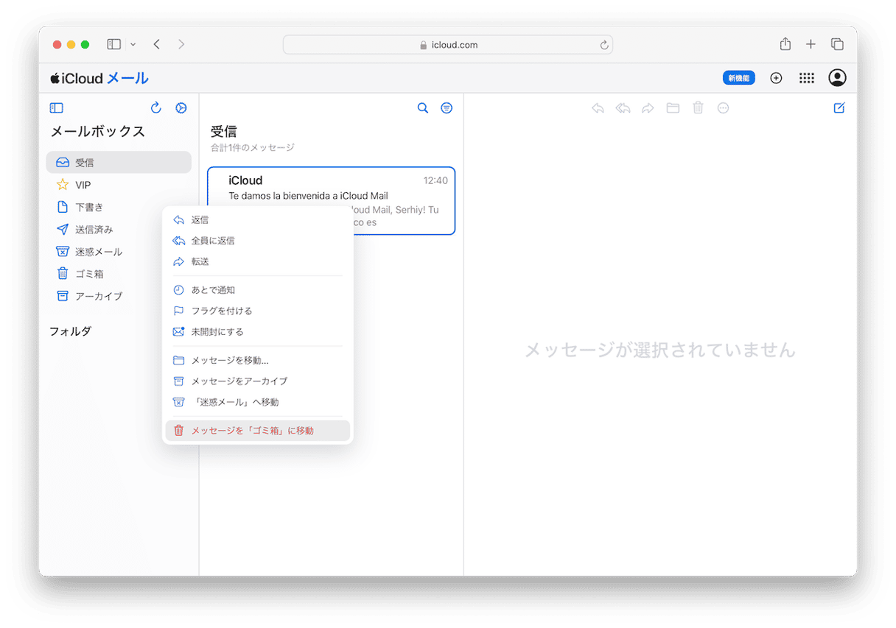Choose 「迷惑メール」へ移動 from context menu
The width and height of the screenshot is (896, 628).
point(257,402)
